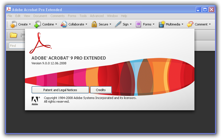Expand the Sign dropdown arrow
This screenshot has height=139, width=221.
pyautogui.click(x=131, y=24)
